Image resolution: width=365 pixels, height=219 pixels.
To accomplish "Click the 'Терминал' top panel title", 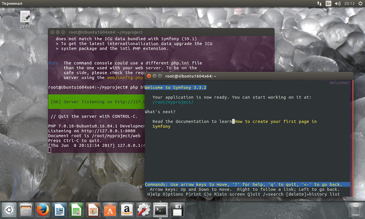I will tap(12, 4).
